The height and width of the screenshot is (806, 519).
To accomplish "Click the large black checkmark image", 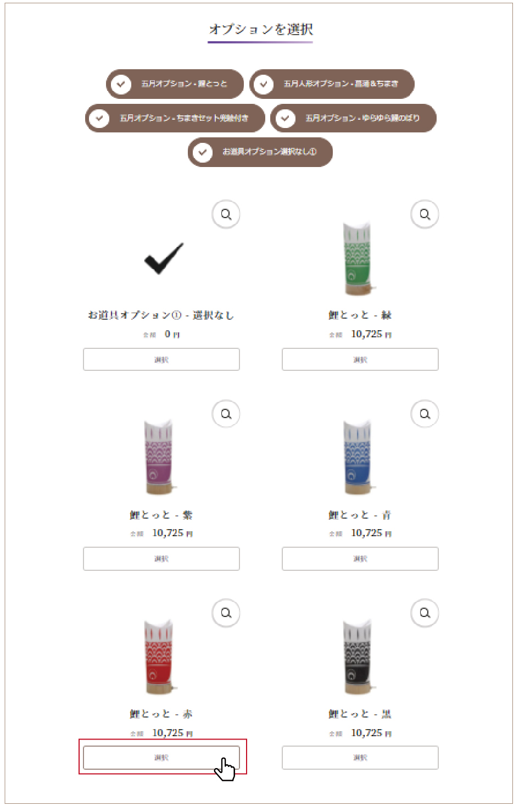I will 164,258.
